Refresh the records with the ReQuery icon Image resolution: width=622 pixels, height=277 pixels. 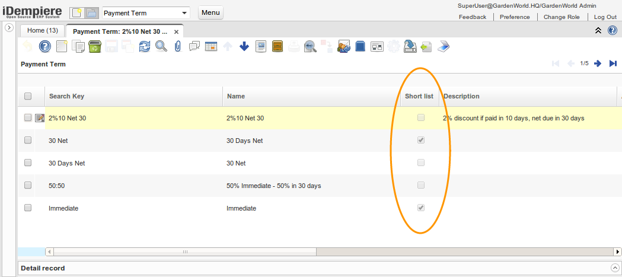pos(145,46)
